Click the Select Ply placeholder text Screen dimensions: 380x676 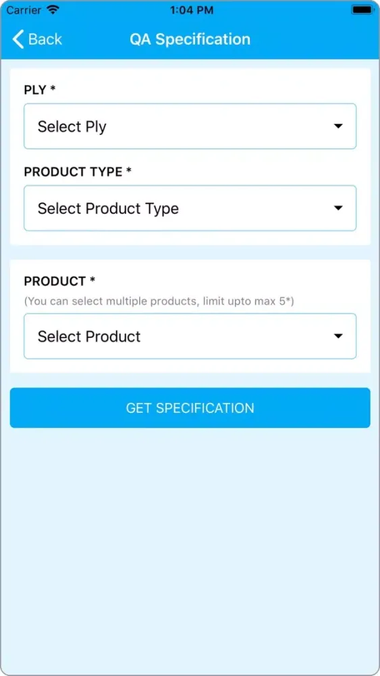click(72, 127)
